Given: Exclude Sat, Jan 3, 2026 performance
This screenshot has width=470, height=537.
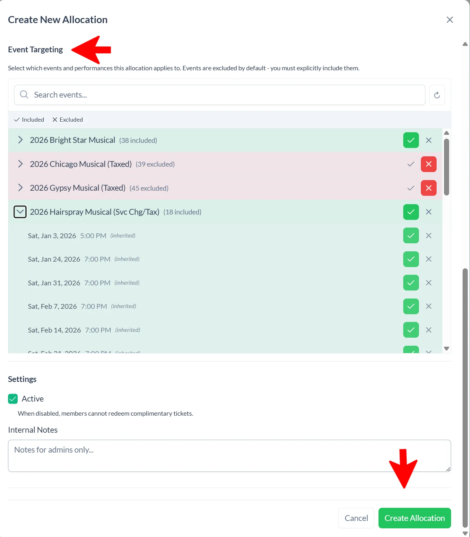Looking at the screenshot, I should [429, 236].
